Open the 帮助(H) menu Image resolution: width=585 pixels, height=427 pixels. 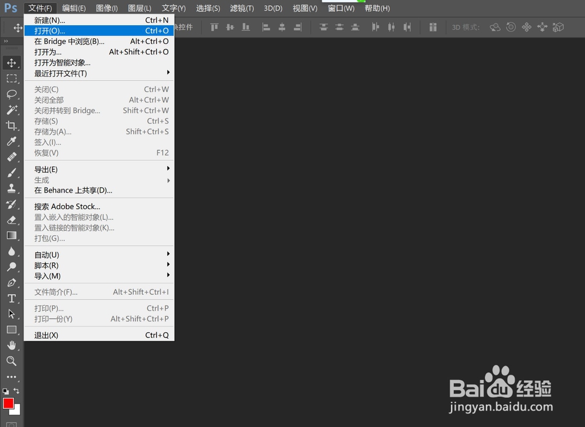pos(377,8)
